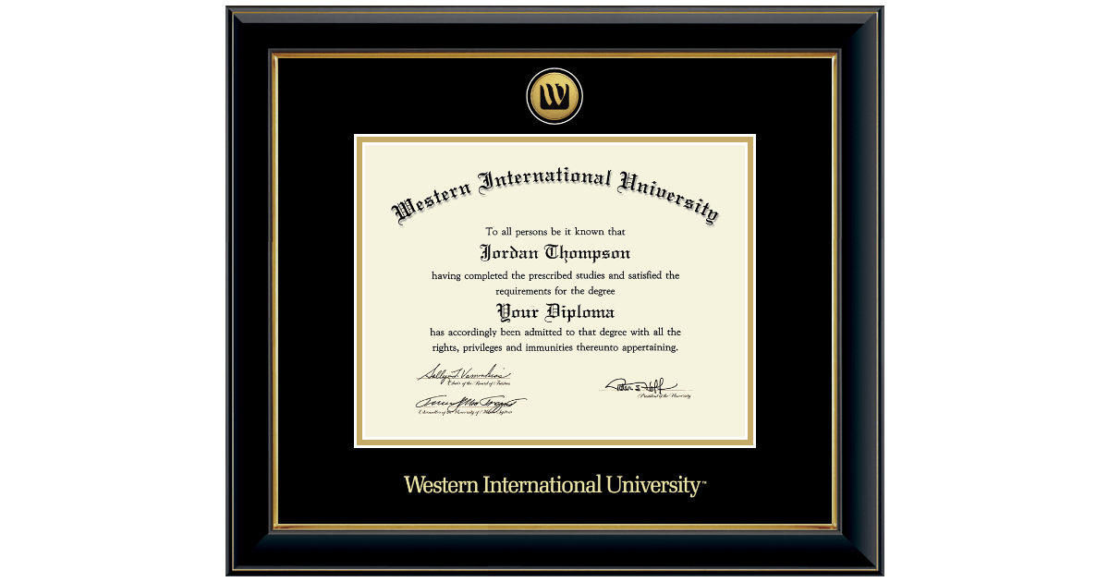Click the gold inner fillet bordering the diploma
This screenshot has height=582, width=1109.
[554, 138]
